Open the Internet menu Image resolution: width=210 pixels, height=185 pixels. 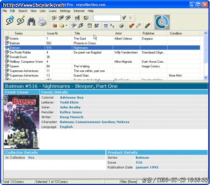pyautogui.click(x=79, y=11)
